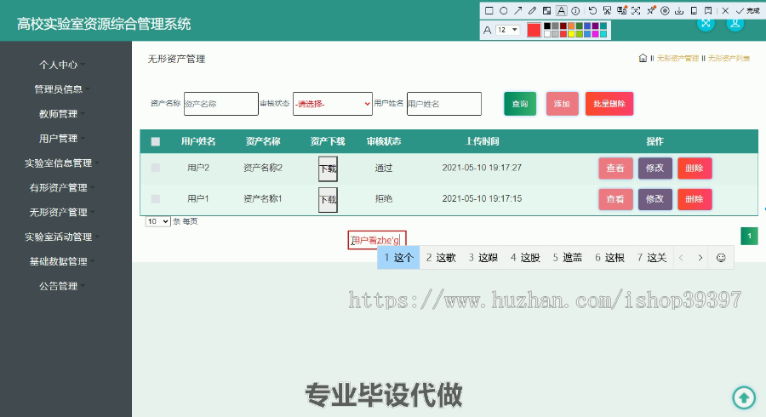Viewport: 766px width, 417px height.
Task: Choose IME candidate 1 这个
Action: point(398,258)
